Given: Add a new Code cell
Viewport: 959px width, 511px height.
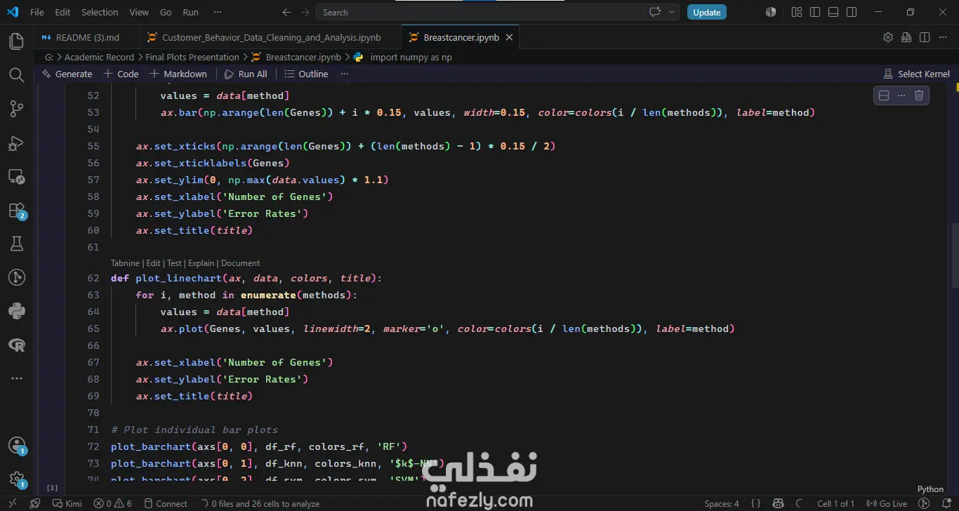Looking at the screenshot, I should pos(121,74).
